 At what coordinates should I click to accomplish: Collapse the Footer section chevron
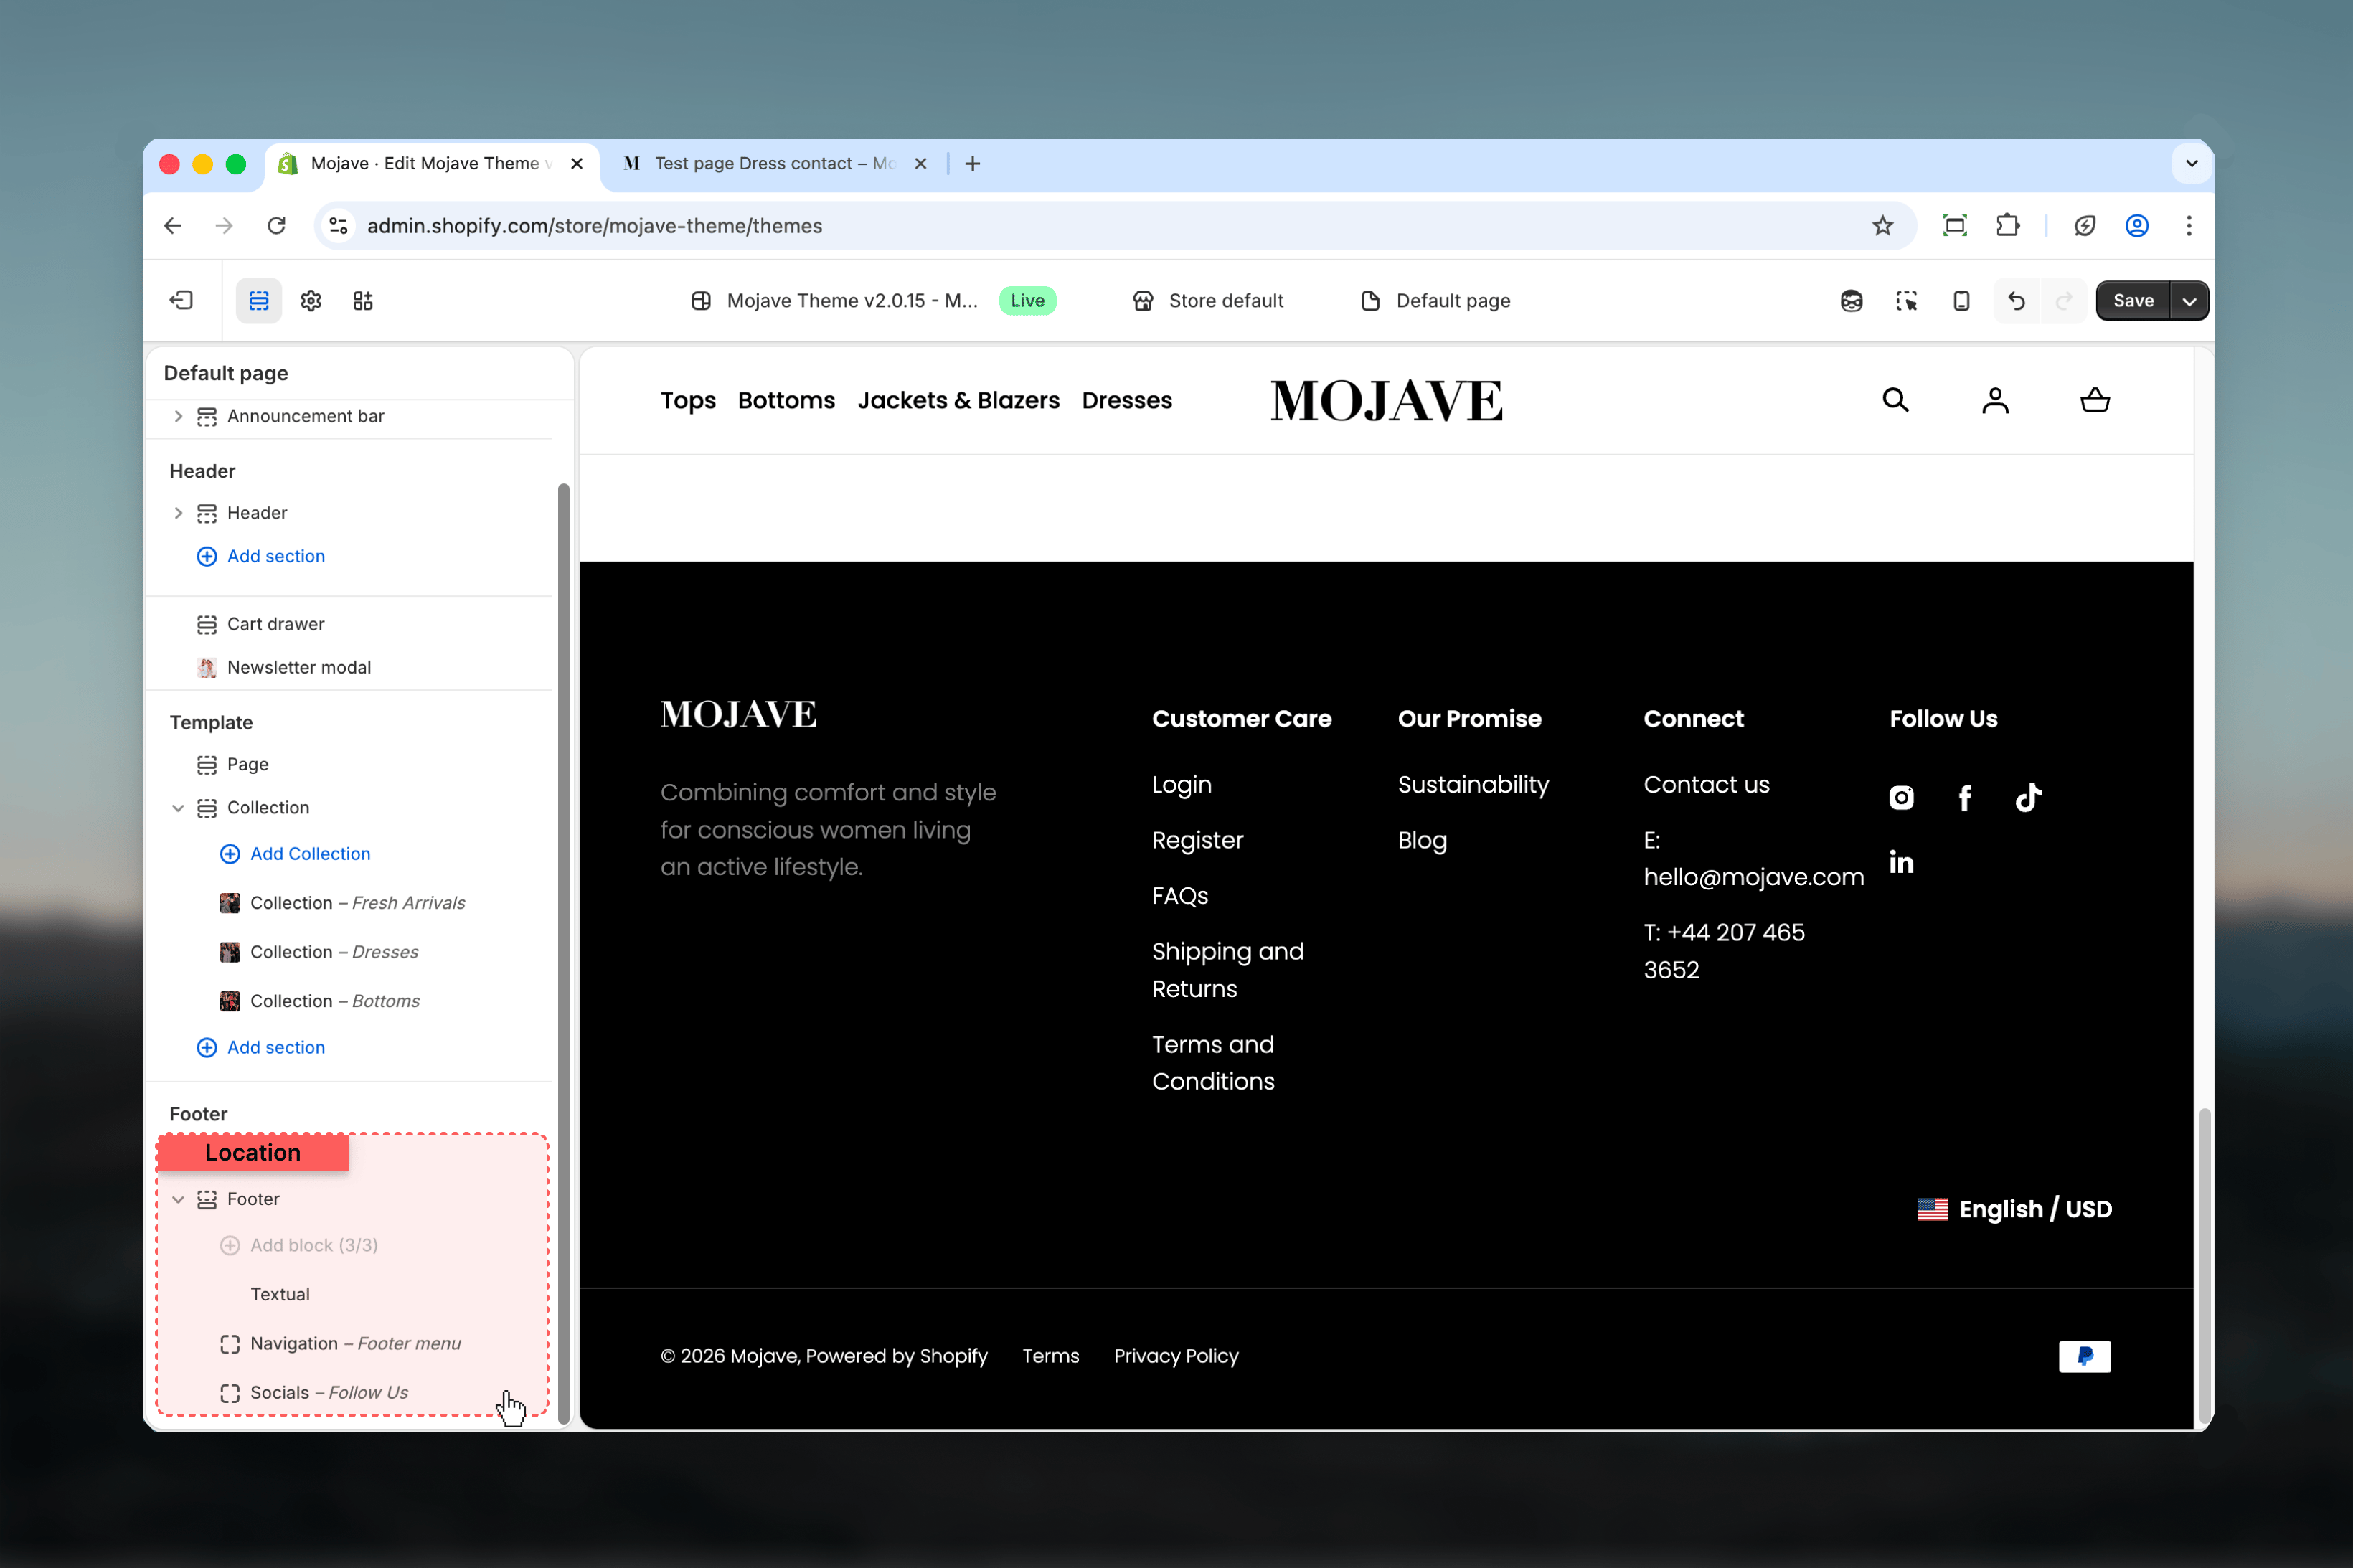click(x=178, y=1199)
